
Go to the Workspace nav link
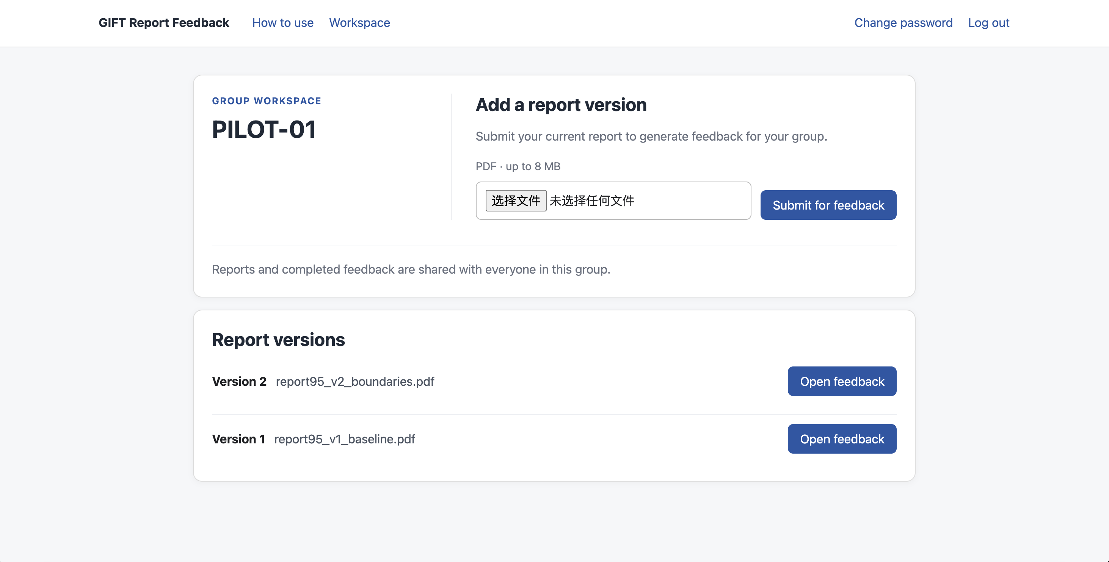[359, 23]
